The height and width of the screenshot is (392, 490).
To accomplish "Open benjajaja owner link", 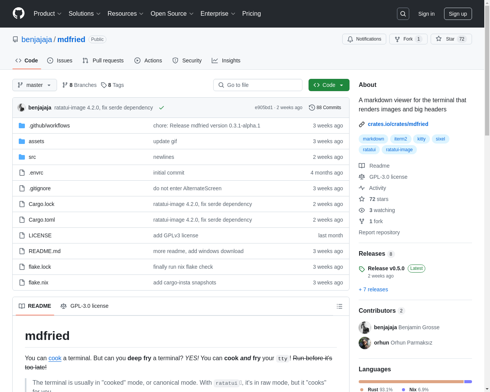I will pyautogui.click(x=37, y=39).
